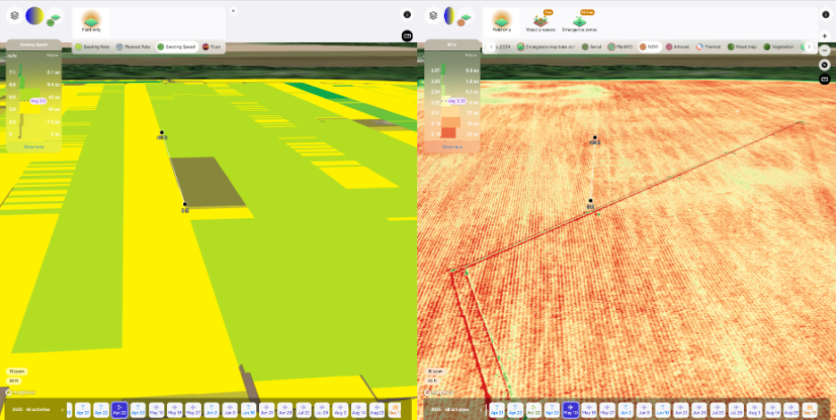Select the Weed pressure view icon

[541, 22]
